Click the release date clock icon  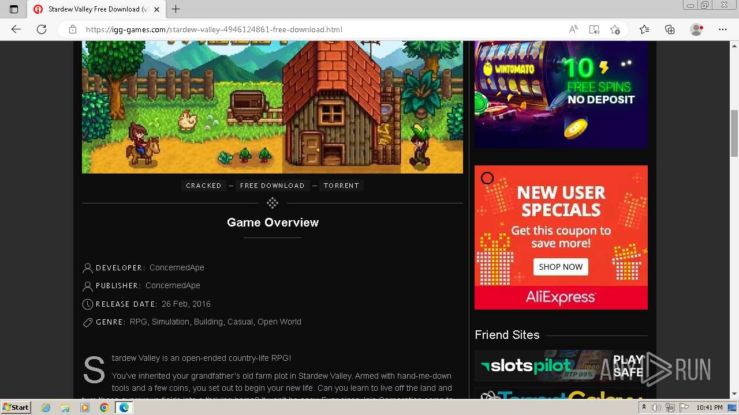(88, 304)
